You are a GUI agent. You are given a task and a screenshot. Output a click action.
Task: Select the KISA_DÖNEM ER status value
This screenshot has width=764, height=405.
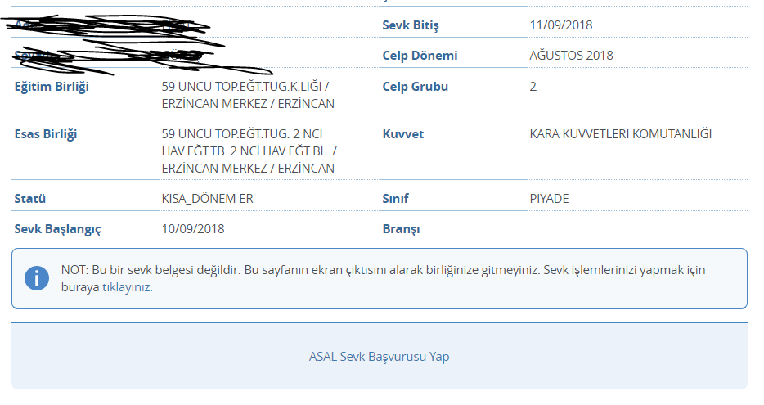208,198
